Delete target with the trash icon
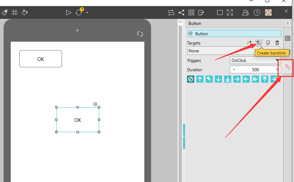 point(277,43)
